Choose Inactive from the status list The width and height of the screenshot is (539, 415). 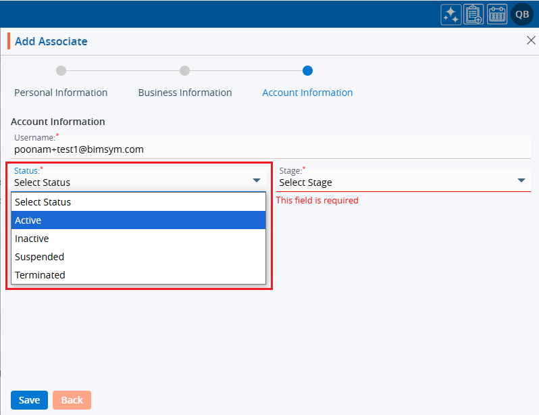(x=138, y=239)
